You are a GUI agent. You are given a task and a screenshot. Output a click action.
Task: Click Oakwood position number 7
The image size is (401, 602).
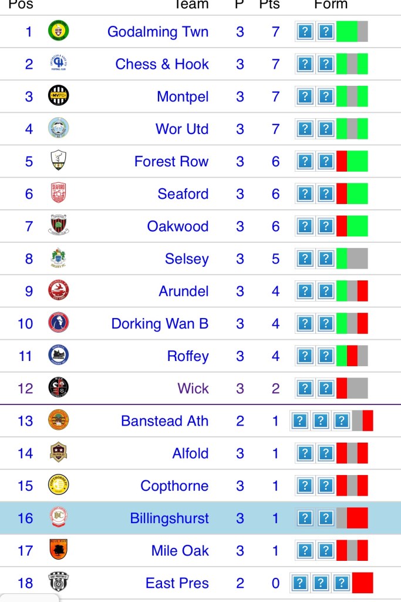(x=29, y=226)
